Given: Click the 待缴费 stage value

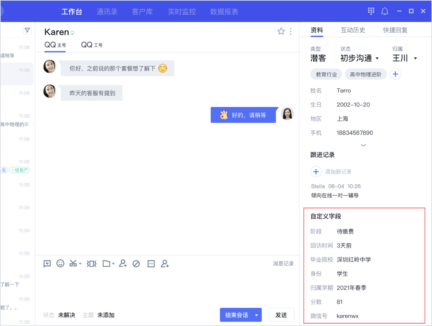Looking at the screenshot, I should 345,232.
